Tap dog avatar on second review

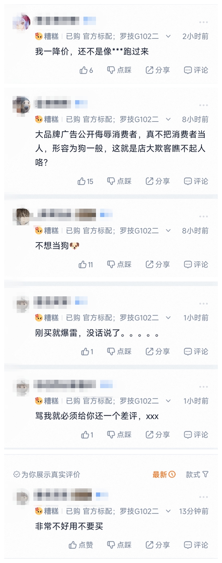pyautogui.click(x=21, y=104)
